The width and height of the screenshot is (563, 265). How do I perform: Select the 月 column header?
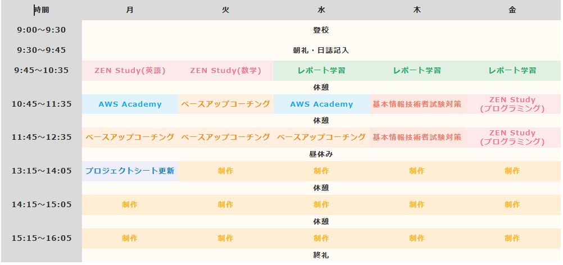(x=130, y=10)
